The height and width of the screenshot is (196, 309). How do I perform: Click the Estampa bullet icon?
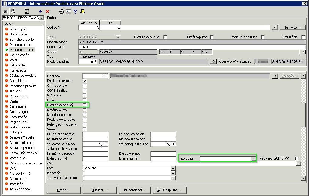click(6, 132)
